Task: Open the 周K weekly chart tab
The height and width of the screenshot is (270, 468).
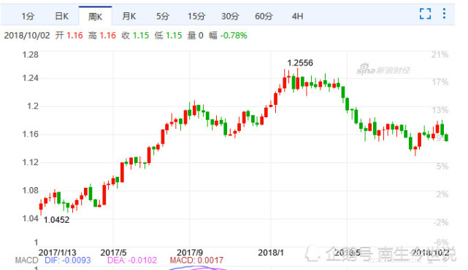Action: pyautogui.click(x=95, y=16)
